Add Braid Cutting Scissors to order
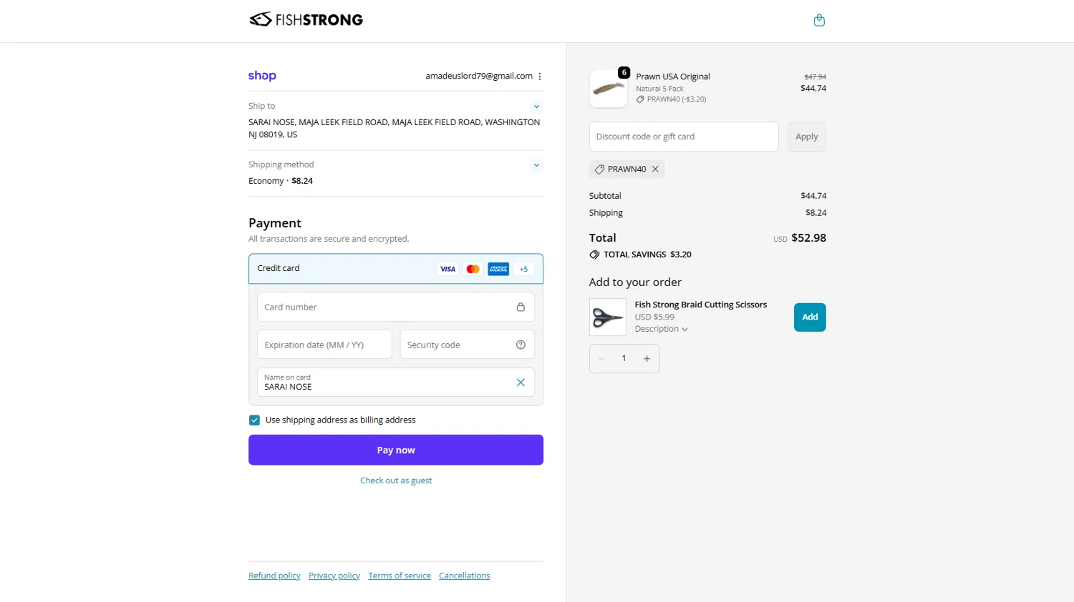This screenshot has height=602, width=1074. click(809, 317)
